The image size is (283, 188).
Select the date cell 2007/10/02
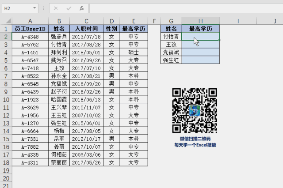pos(86,115)
